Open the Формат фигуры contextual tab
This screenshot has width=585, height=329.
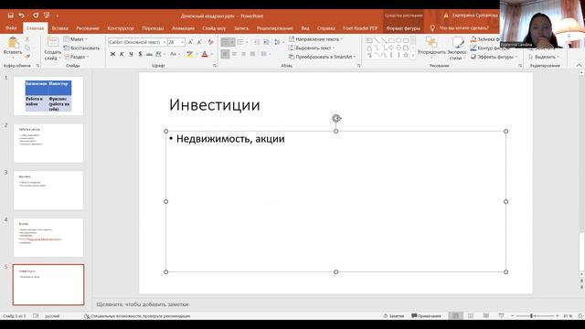403,28
